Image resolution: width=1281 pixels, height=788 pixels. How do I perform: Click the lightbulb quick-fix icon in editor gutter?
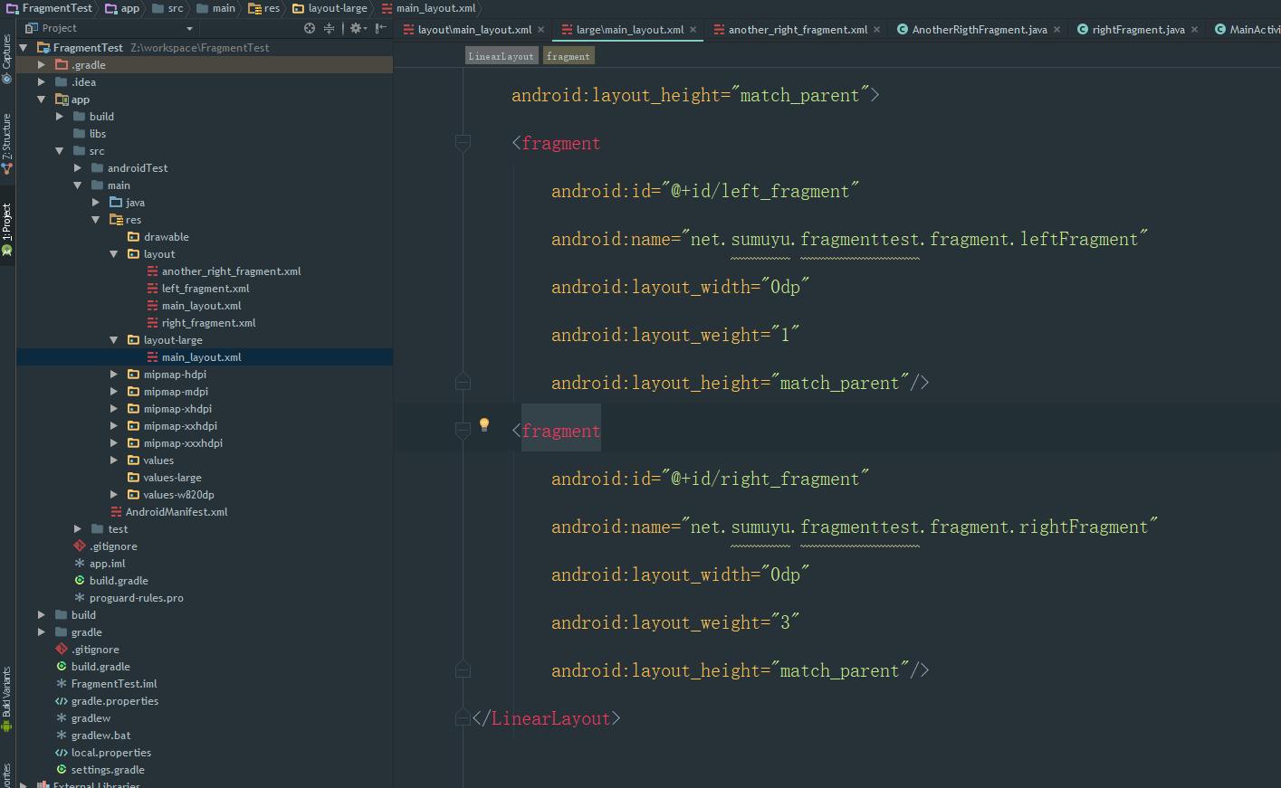coord(484,424)
